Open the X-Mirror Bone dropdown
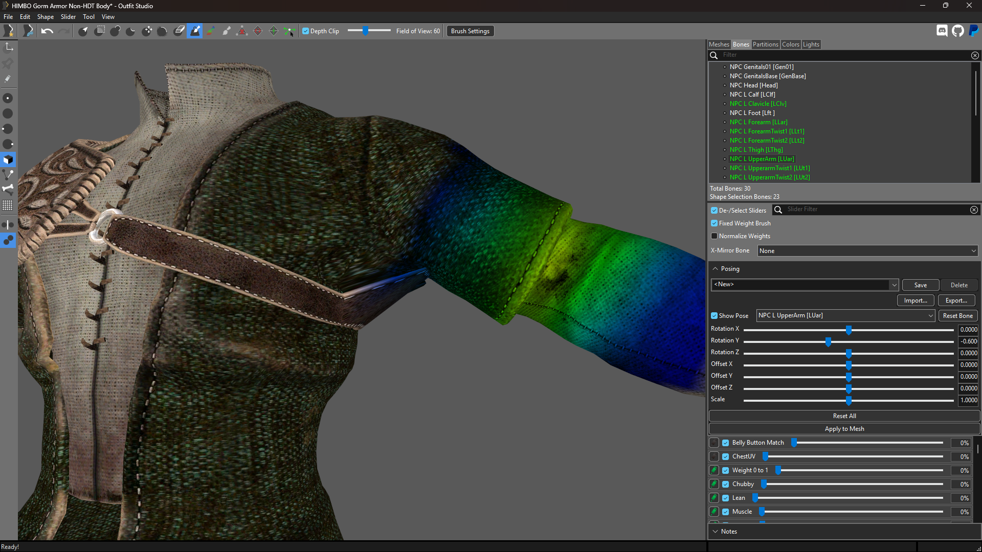 867,251
